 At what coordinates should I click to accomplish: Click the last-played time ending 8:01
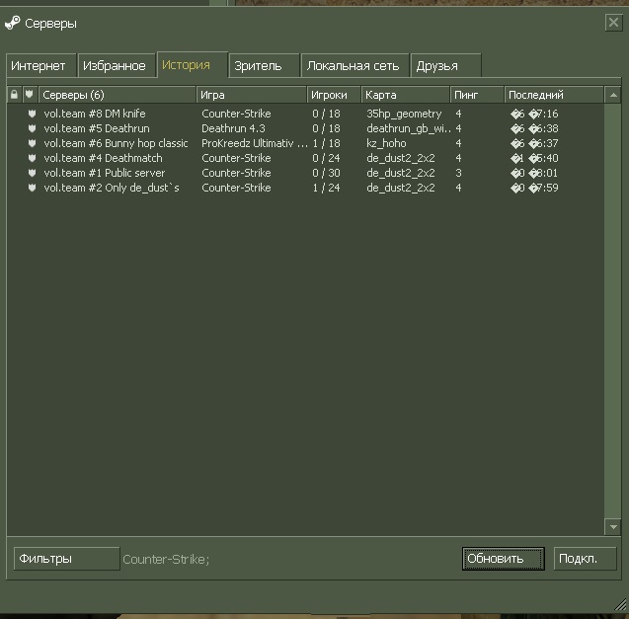tap(534, 173)
